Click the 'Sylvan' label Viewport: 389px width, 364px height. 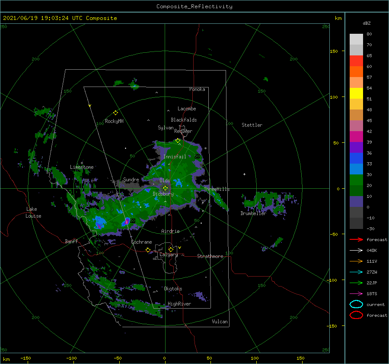166,128
